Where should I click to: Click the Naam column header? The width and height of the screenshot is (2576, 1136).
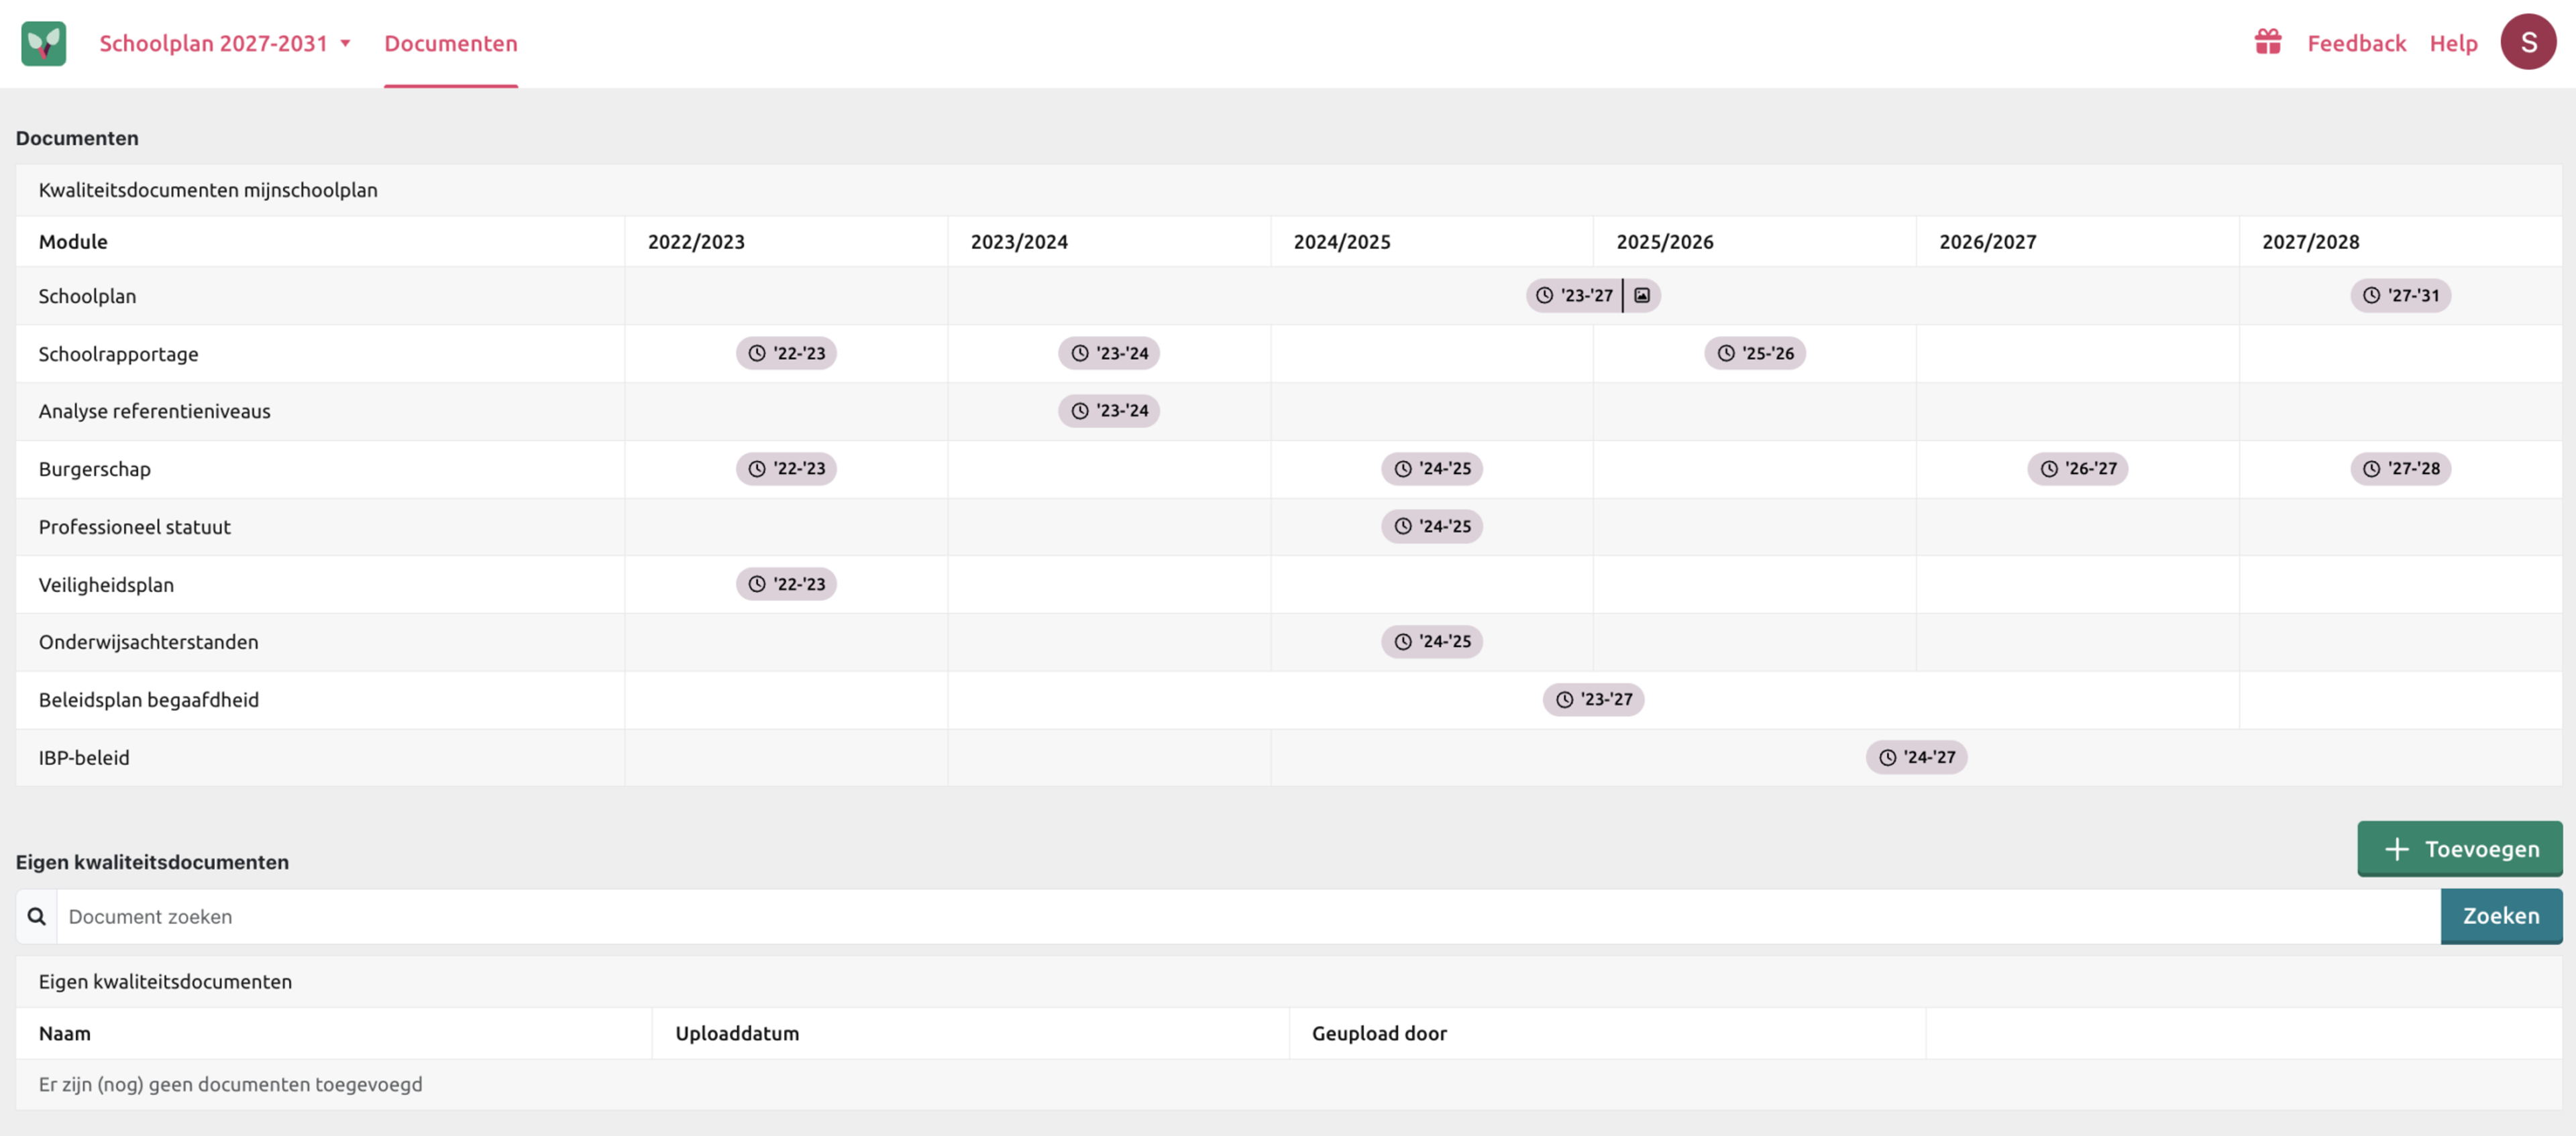pos(64,1033)
